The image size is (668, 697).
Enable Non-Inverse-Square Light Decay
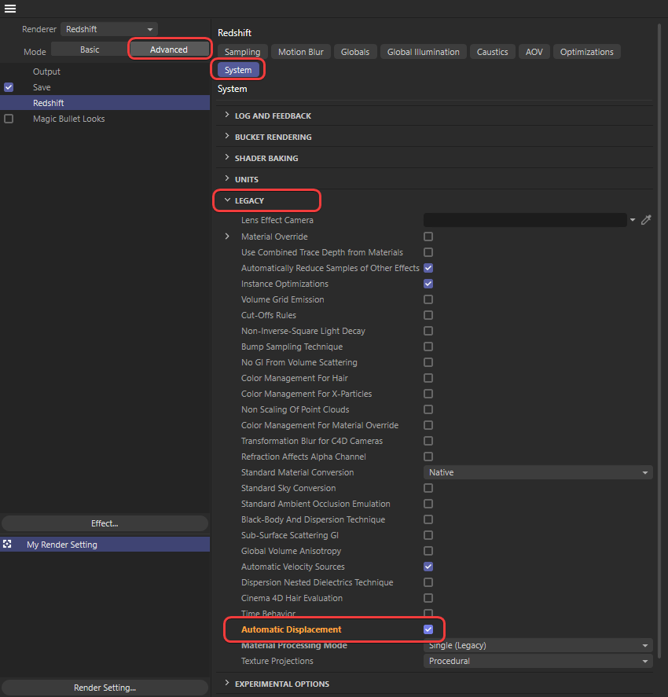428,331
